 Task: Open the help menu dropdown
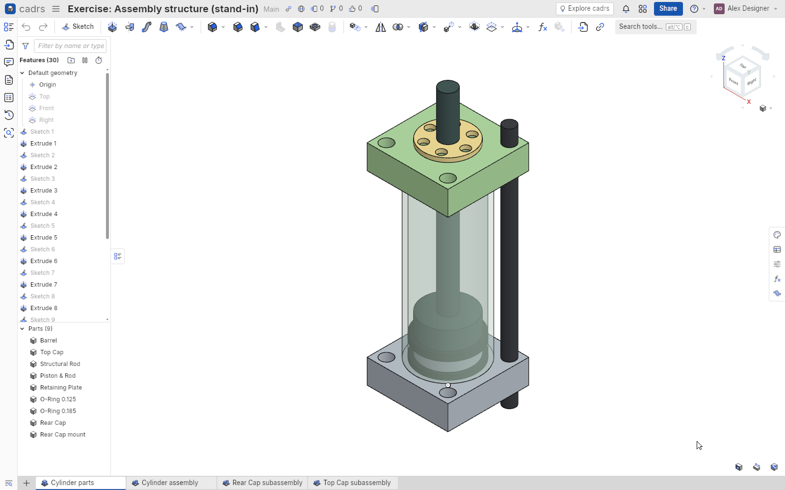[x=704, y=9]
